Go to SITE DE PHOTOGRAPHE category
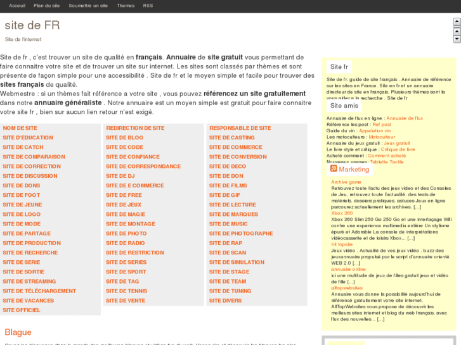This screenshot has width=461, height=345. (x=241, y=234)
